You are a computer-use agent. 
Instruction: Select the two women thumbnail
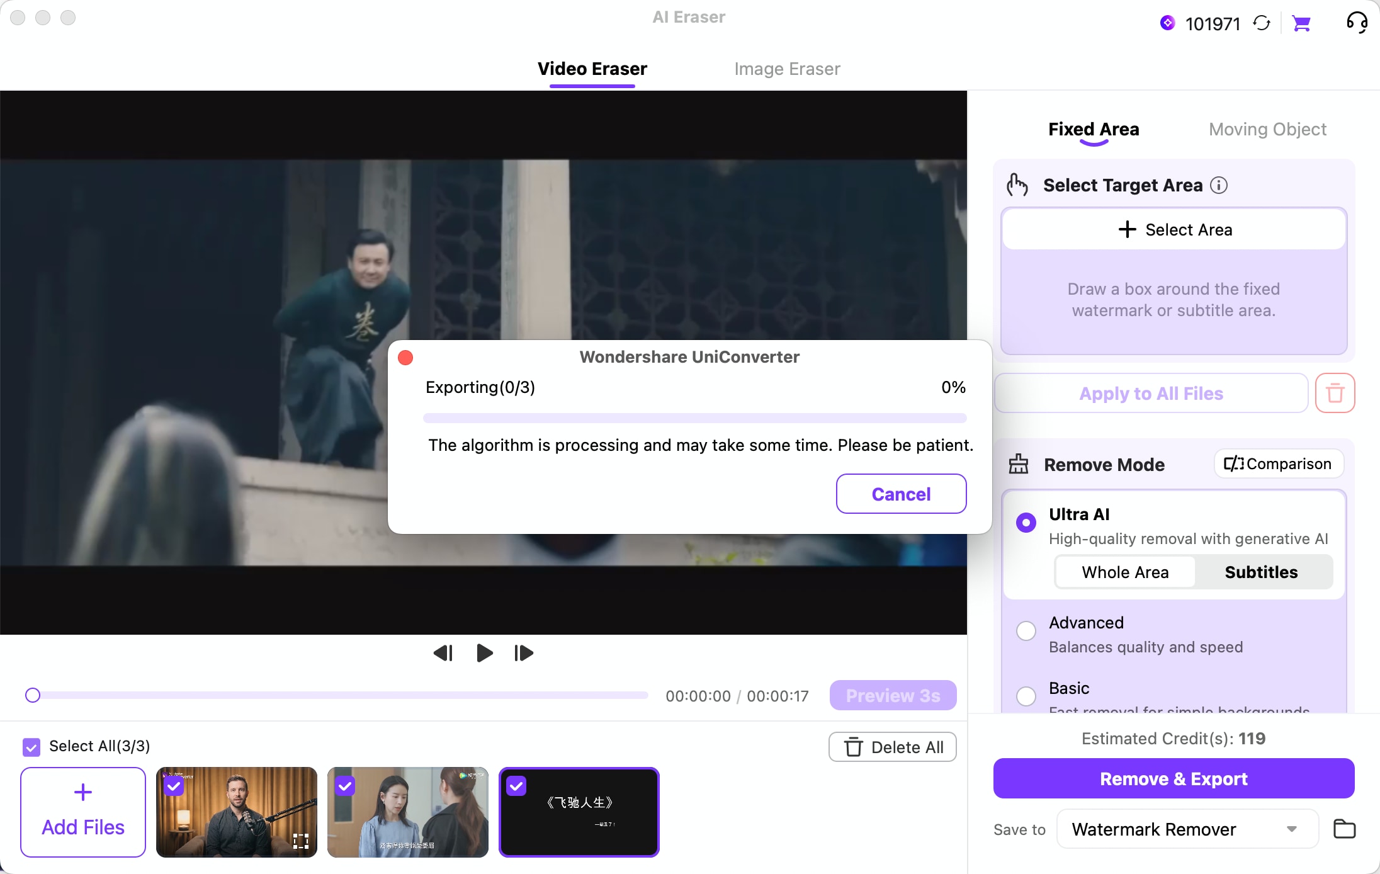click(x=408, y=812)
